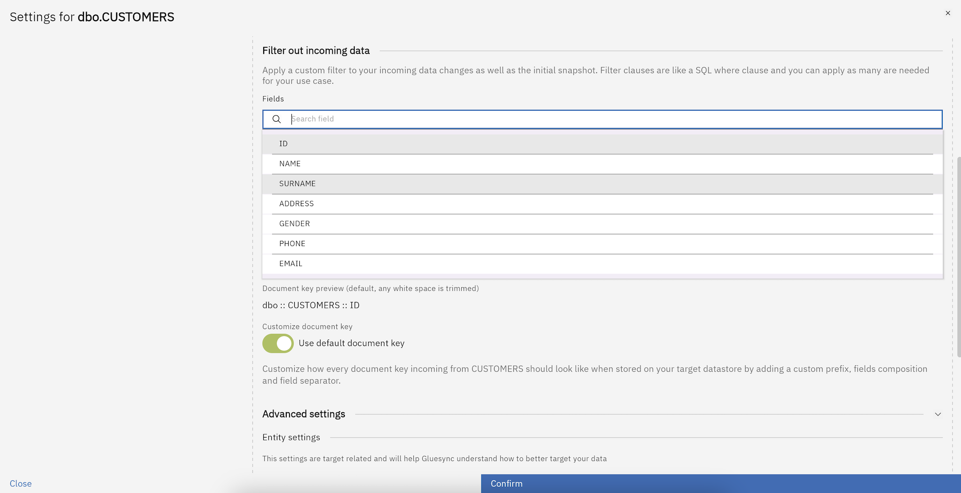Pick the GENDER field option
Image resolution: width=961 pixels, height=493 pixels.
[603, 224]
